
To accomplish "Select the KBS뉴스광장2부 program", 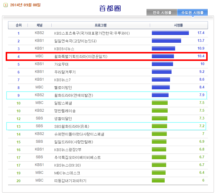I will (68, 150).
